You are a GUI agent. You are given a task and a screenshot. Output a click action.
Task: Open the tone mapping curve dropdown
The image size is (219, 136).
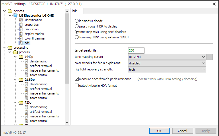(x=167, y=57)
